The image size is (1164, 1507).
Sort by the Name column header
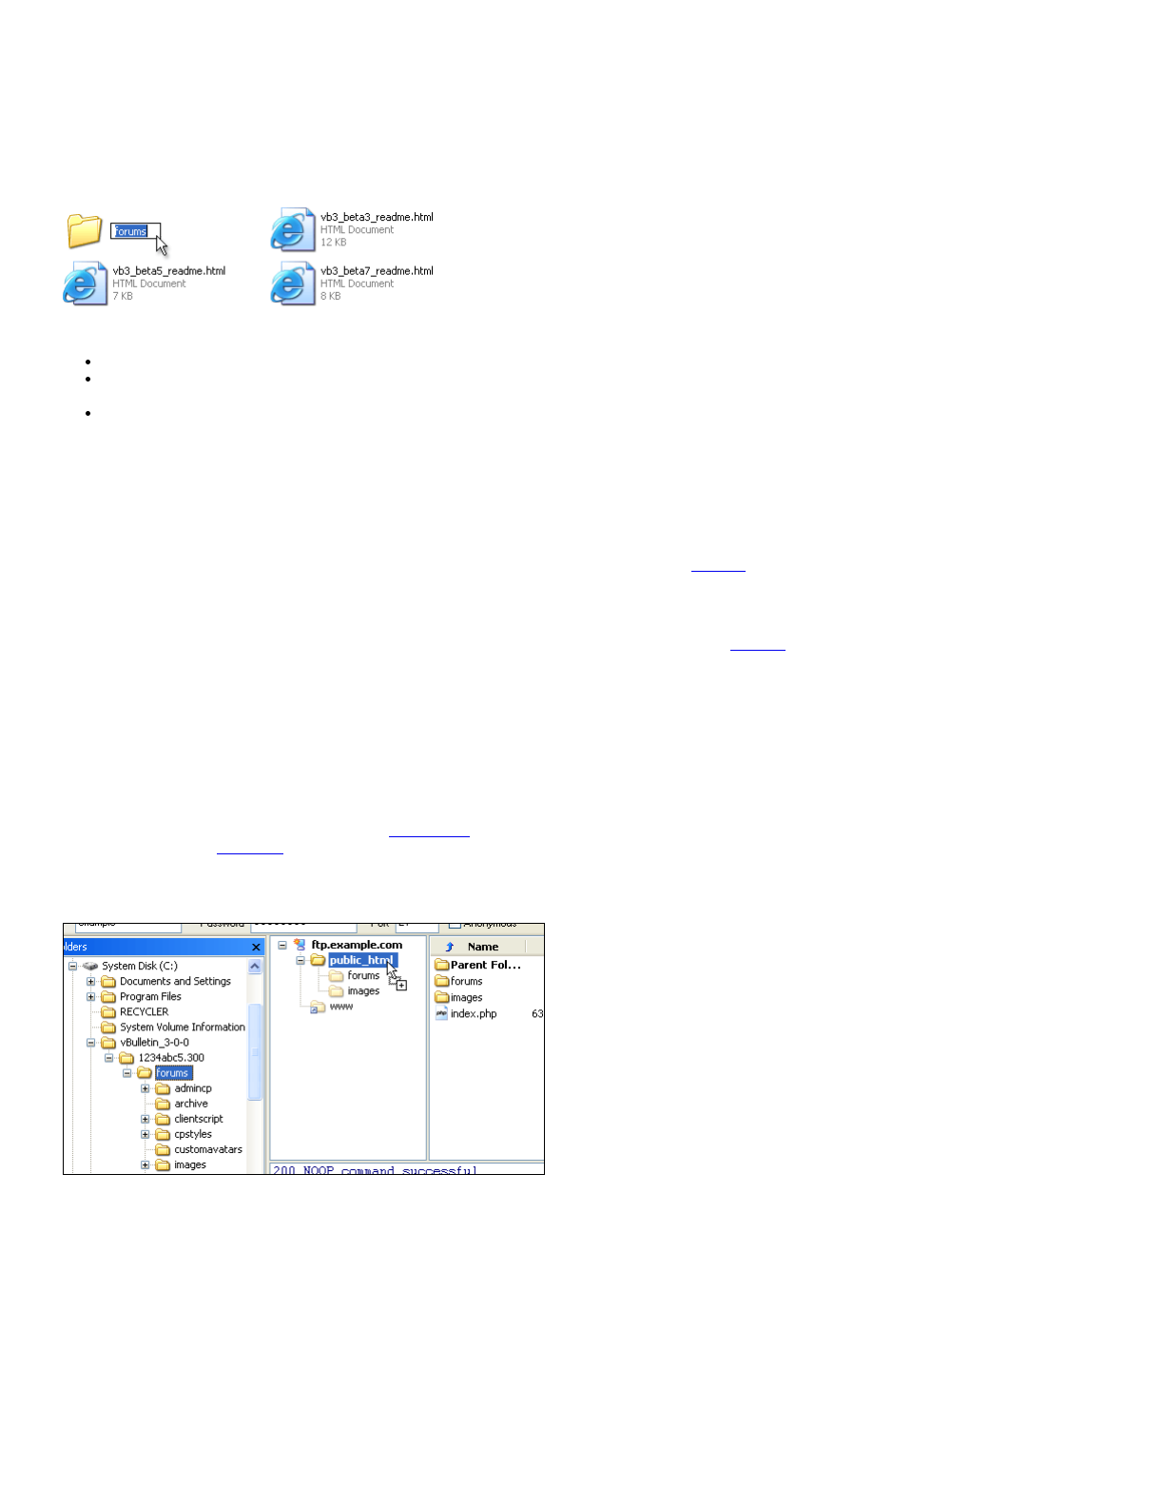tap(483, 947)
